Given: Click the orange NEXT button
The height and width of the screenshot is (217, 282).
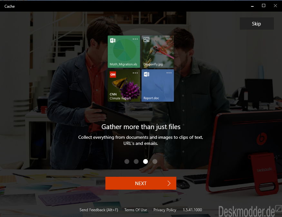Looking at the screenshot, I should click(x=141, y=183).
